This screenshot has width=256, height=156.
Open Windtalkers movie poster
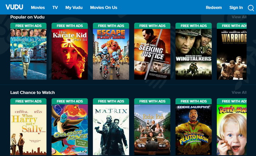[194, 51]
